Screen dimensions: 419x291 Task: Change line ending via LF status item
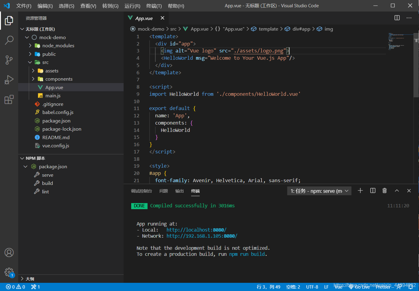point(326,287)
